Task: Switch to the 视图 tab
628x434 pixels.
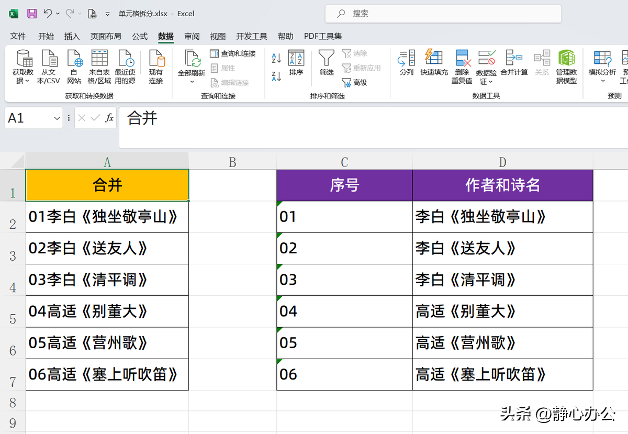Action: [218, 36]
